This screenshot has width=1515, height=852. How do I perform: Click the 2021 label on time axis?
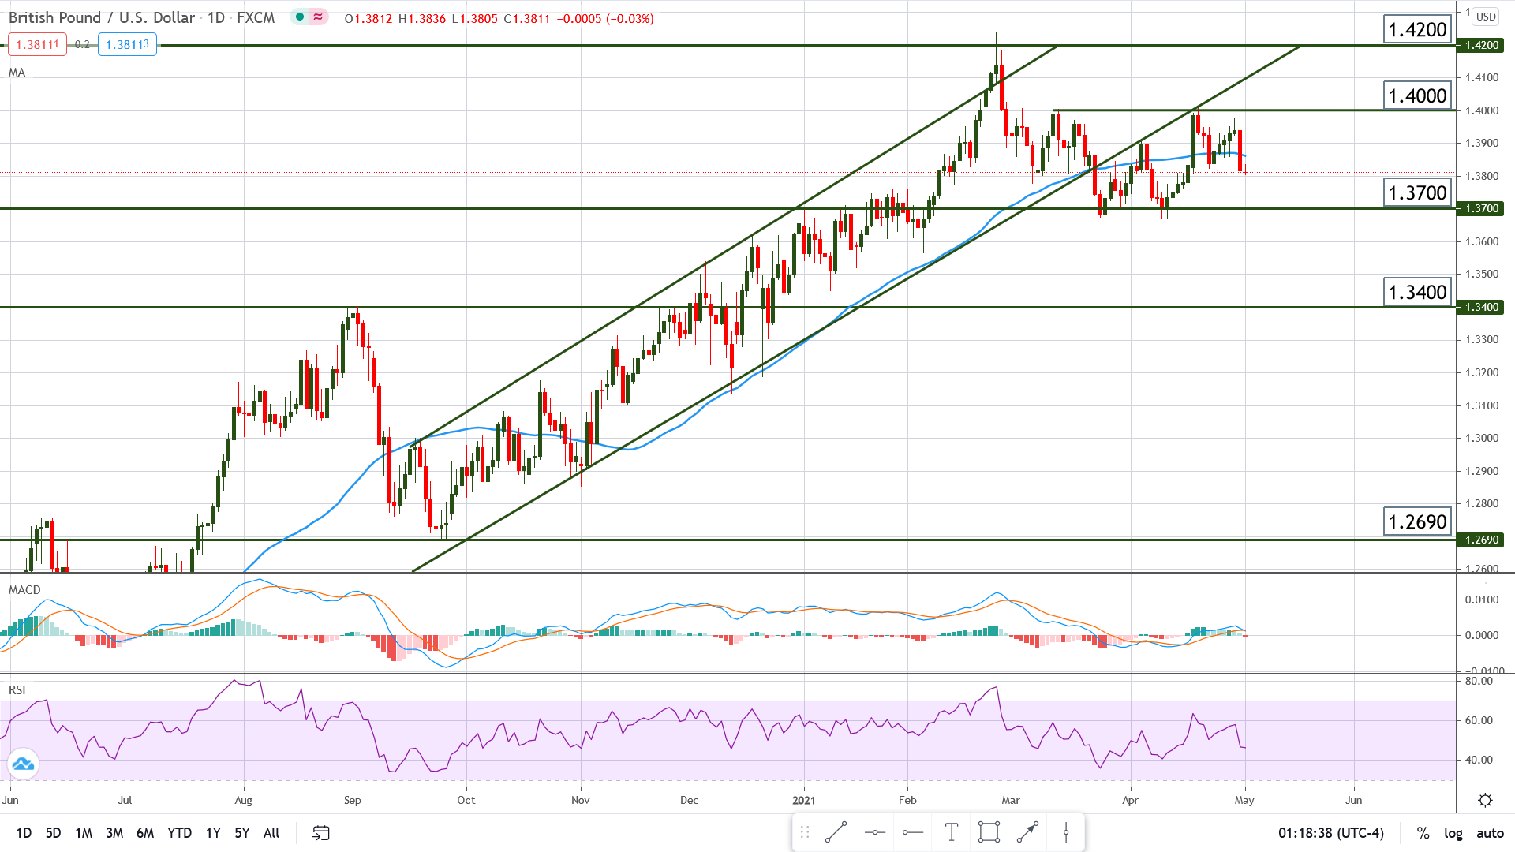[804, 800]
